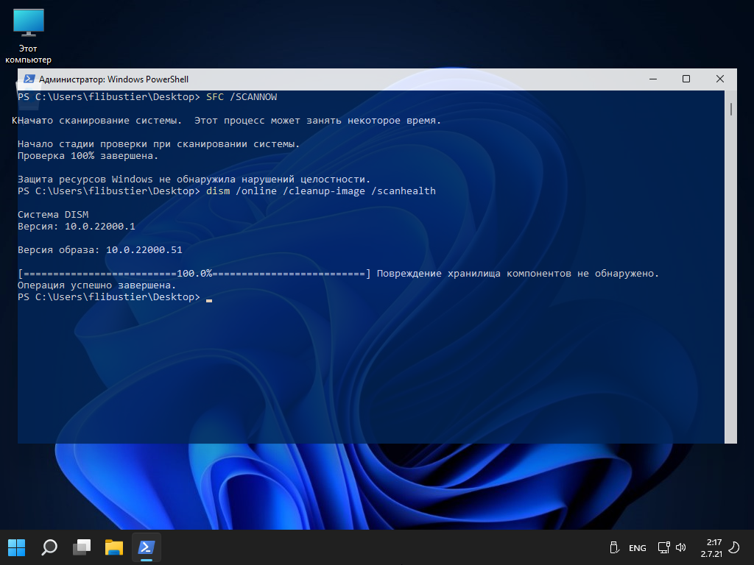Screen dimensions: 754x565
Task: Click the volume speaker icon in tray
Action: [680, 547]
